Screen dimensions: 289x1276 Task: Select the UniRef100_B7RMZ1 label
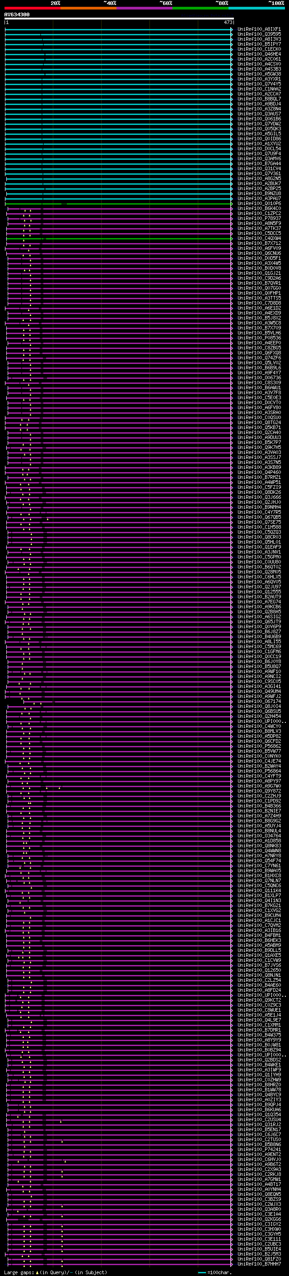click(259, 478)
